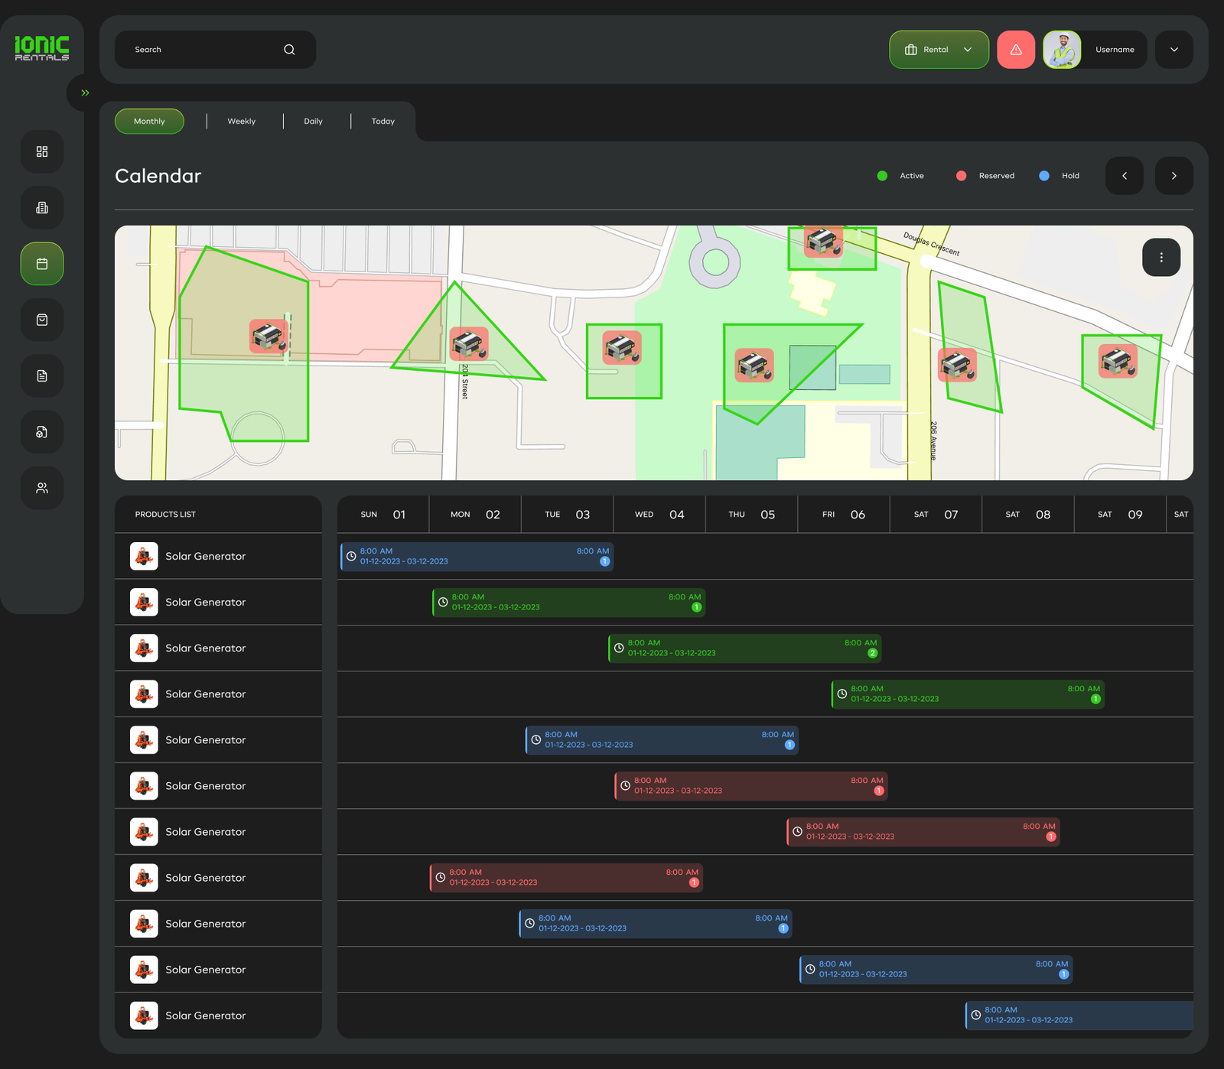Expand sidebar with the double-chevron icon
Image resolution: width=1224 pixels, height=1069 pixels.
pyautogui.click(x=85, y=93)
